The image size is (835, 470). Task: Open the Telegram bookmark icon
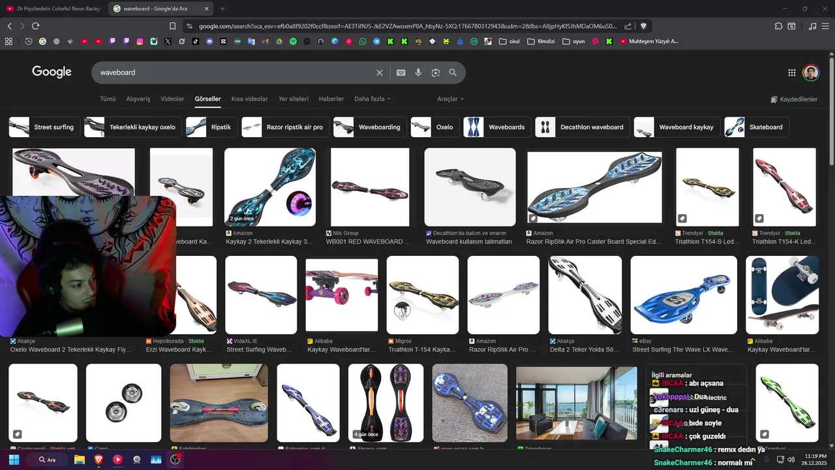(376, 41)
